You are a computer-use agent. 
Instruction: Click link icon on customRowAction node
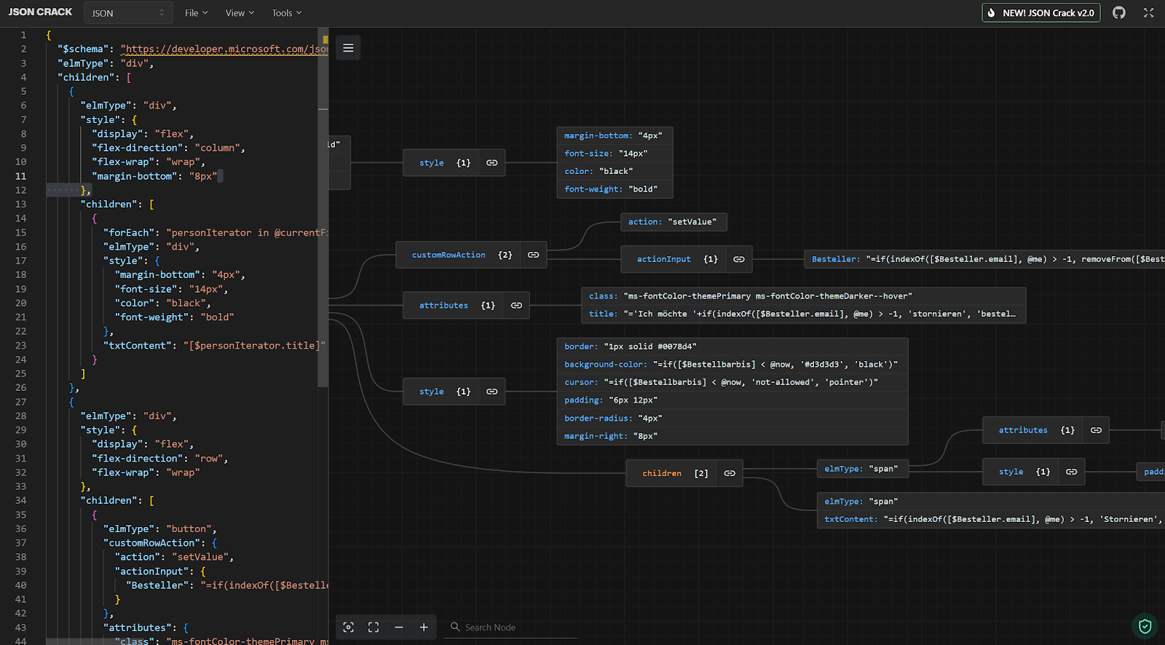tap(534, 255)
